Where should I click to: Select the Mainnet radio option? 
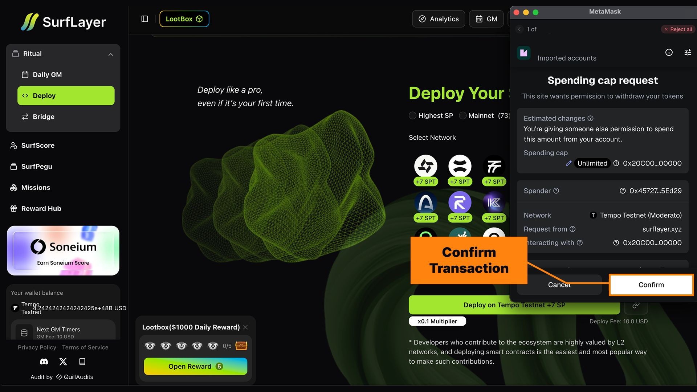click(462, 116)
